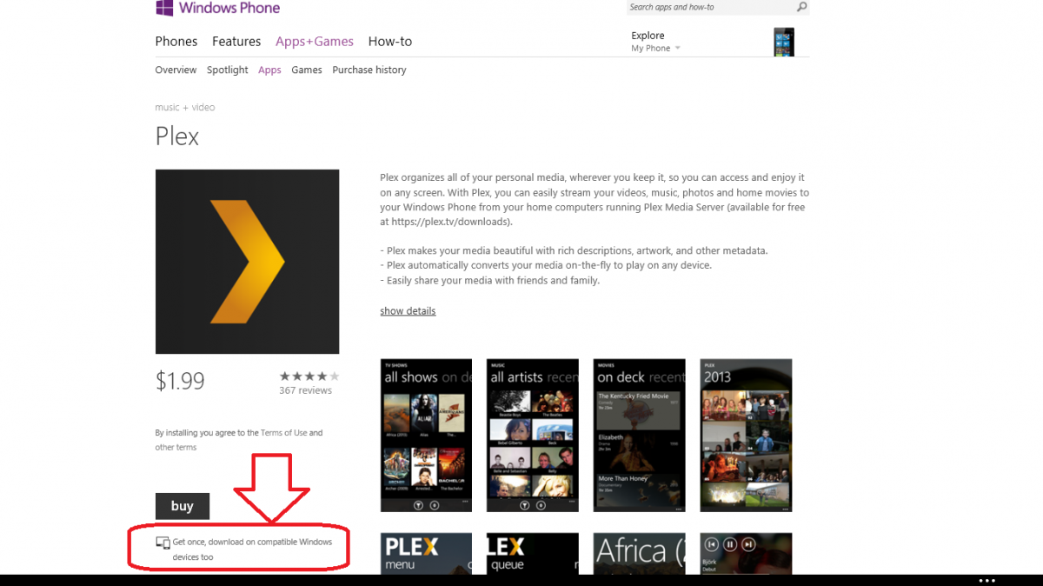This screenshot has height=586, width=1043.
Task: Open Purchase history tab
Action: (x=369, y=70)
